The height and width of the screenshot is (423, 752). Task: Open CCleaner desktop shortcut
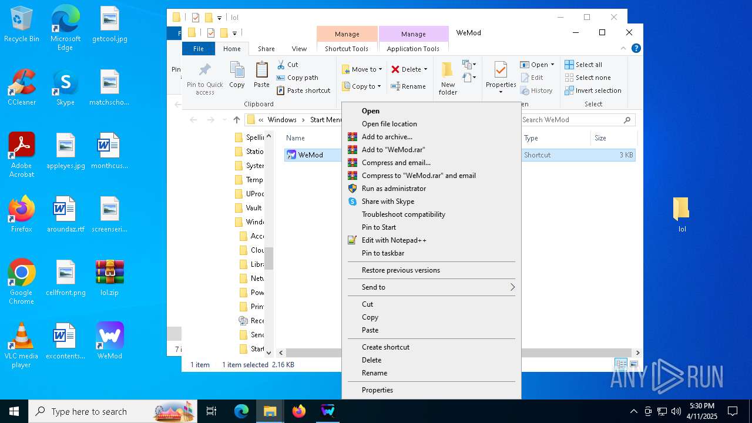click(x=21, y=88)
